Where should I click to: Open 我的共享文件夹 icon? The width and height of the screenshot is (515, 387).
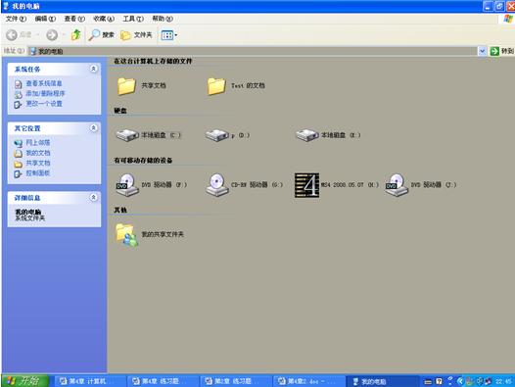[126, 235]
